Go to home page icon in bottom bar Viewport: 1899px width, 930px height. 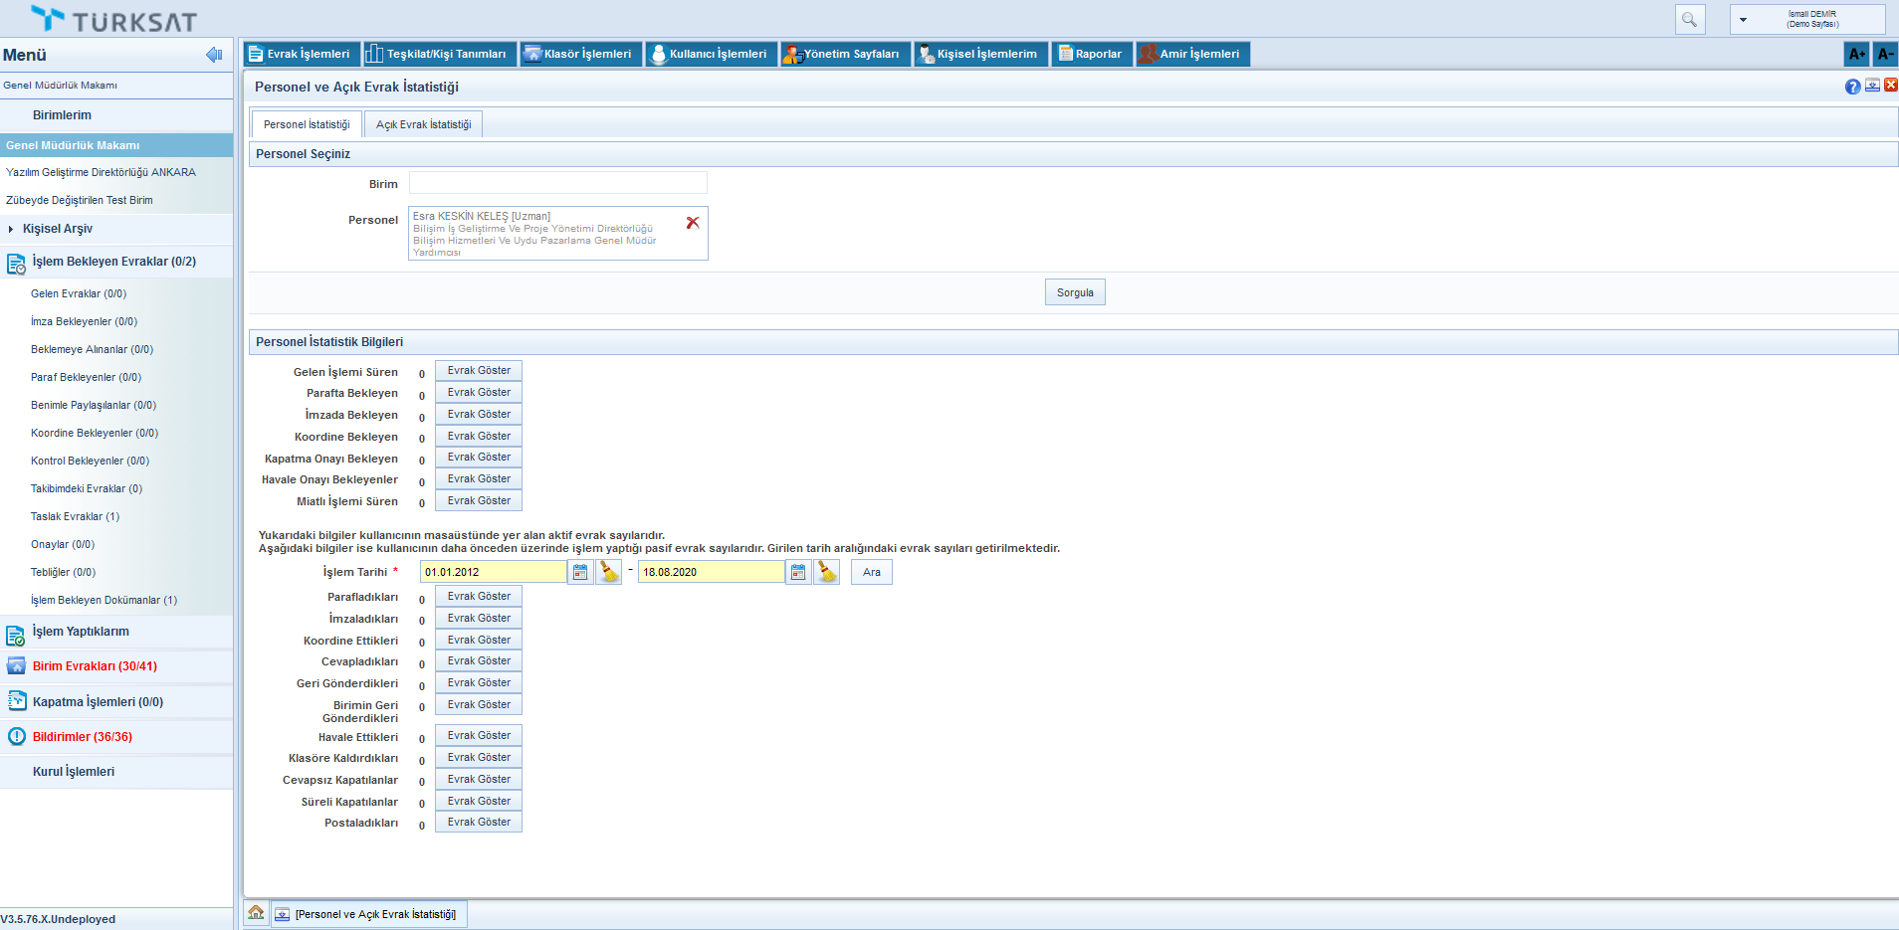tap(256, 913)
